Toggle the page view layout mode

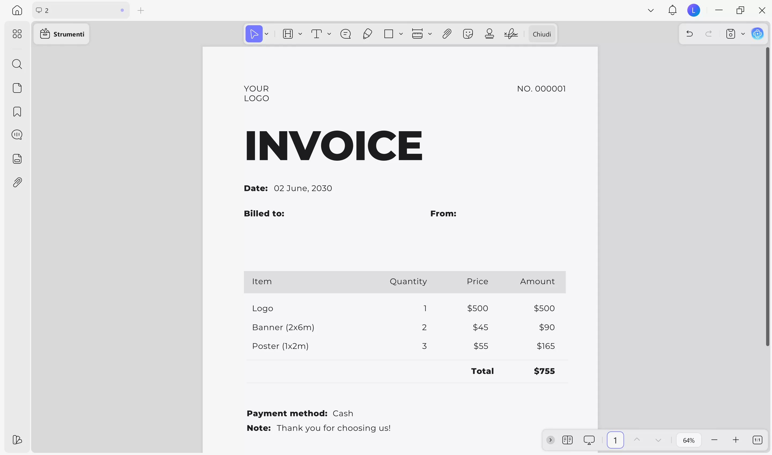[x=567, y=440]
